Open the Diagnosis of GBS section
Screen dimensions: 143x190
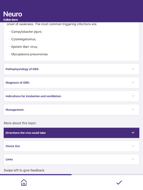[x=71, y=82]
